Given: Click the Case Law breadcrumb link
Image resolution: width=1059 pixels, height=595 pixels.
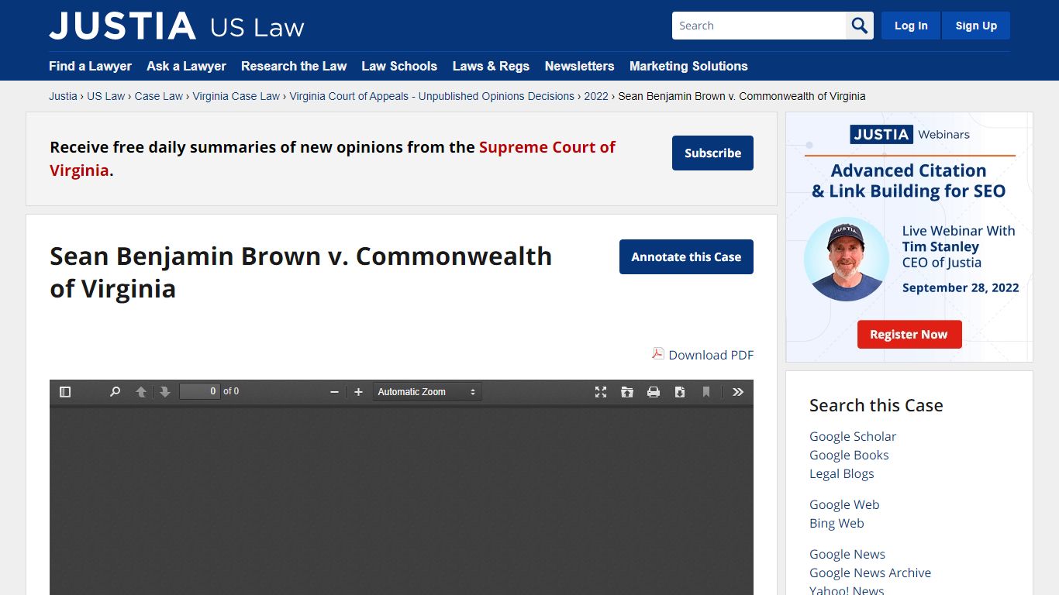Looking at the screenshot, I should click(159, 96).
